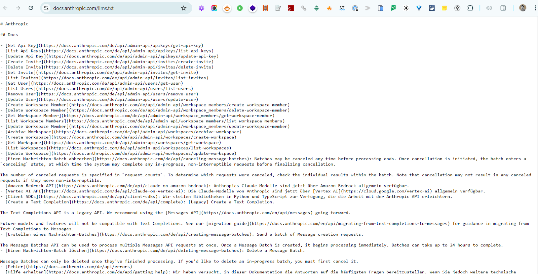
Task: Open the dark blue rounded-square extension
Action: click(x=432, y=8)
